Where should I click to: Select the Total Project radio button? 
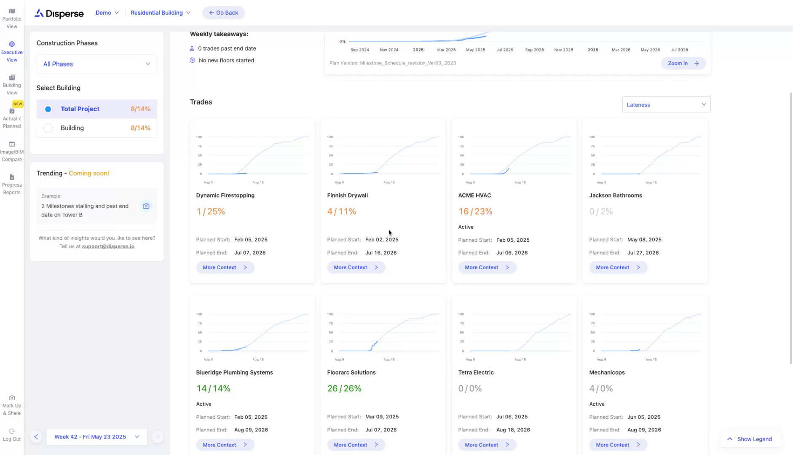point(48,109)
